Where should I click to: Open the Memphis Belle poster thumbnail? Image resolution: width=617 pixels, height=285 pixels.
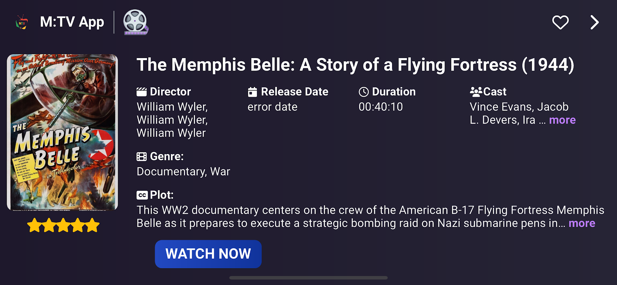coord(62,132)
